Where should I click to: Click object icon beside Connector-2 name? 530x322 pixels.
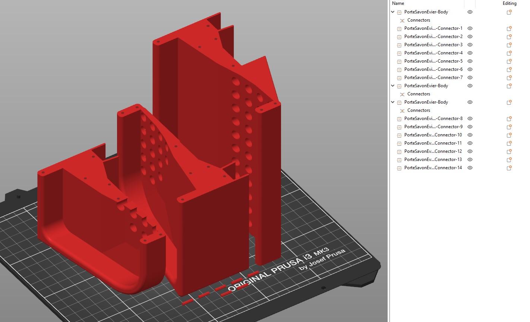pos(399,37)
